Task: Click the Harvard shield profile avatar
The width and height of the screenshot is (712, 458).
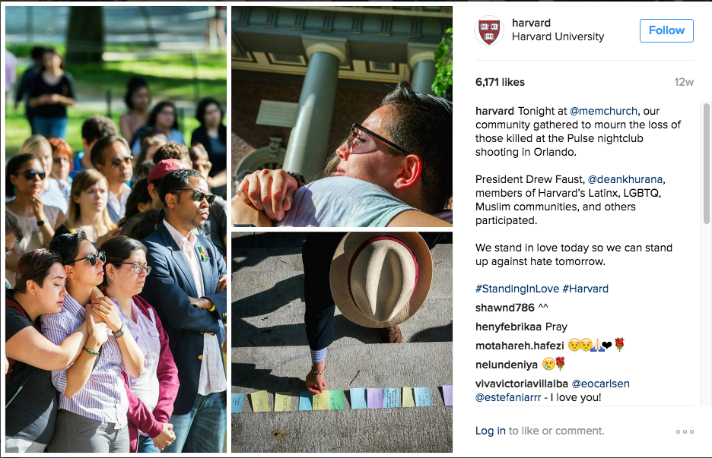Action: tap(489, 30)
